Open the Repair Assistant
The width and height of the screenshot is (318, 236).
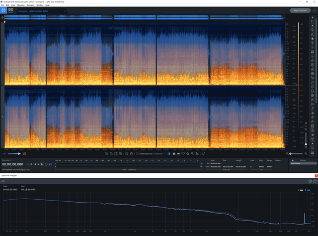[x=300, y=10]
